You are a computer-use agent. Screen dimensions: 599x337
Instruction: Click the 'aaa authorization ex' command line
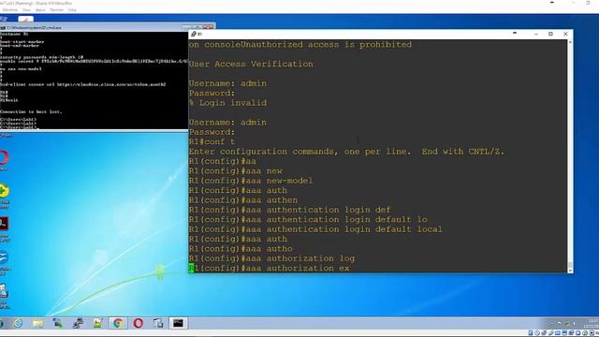coord(270,269)
